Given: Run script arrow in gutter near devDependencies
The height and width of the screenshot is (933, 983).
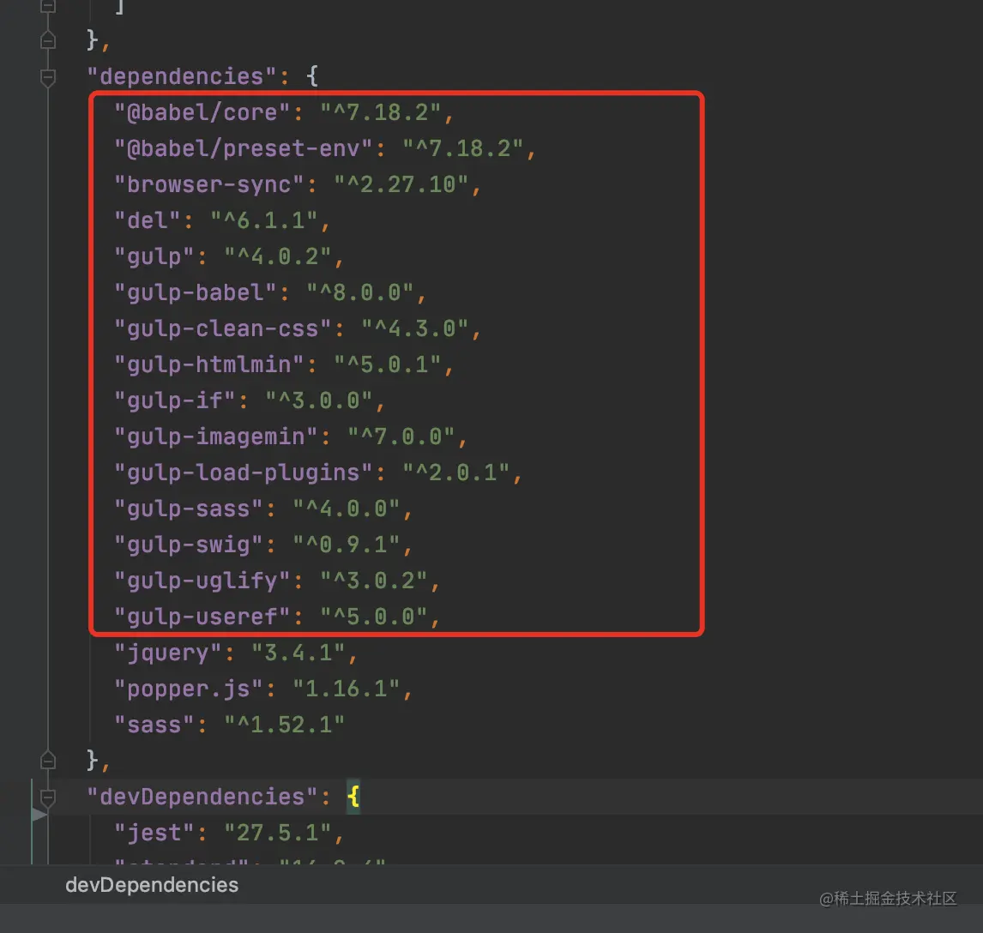Looking at the screenshot, I should coord(39,814).
